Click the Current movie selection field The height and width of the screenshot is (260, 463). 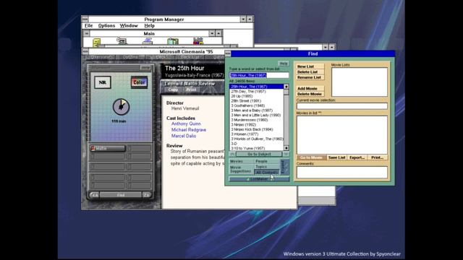pyautogui.click(x=342, y=106)
